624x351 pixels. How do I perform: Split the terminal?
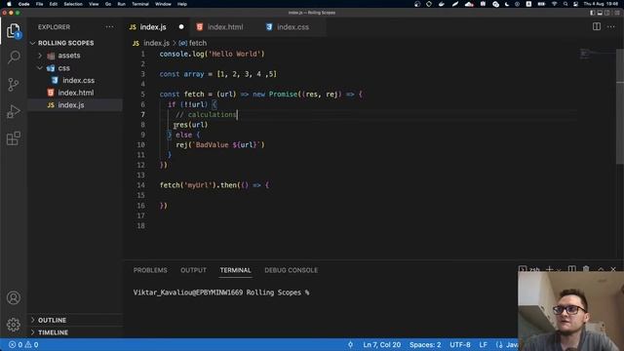pyautogui.click(x=572, y=269)
